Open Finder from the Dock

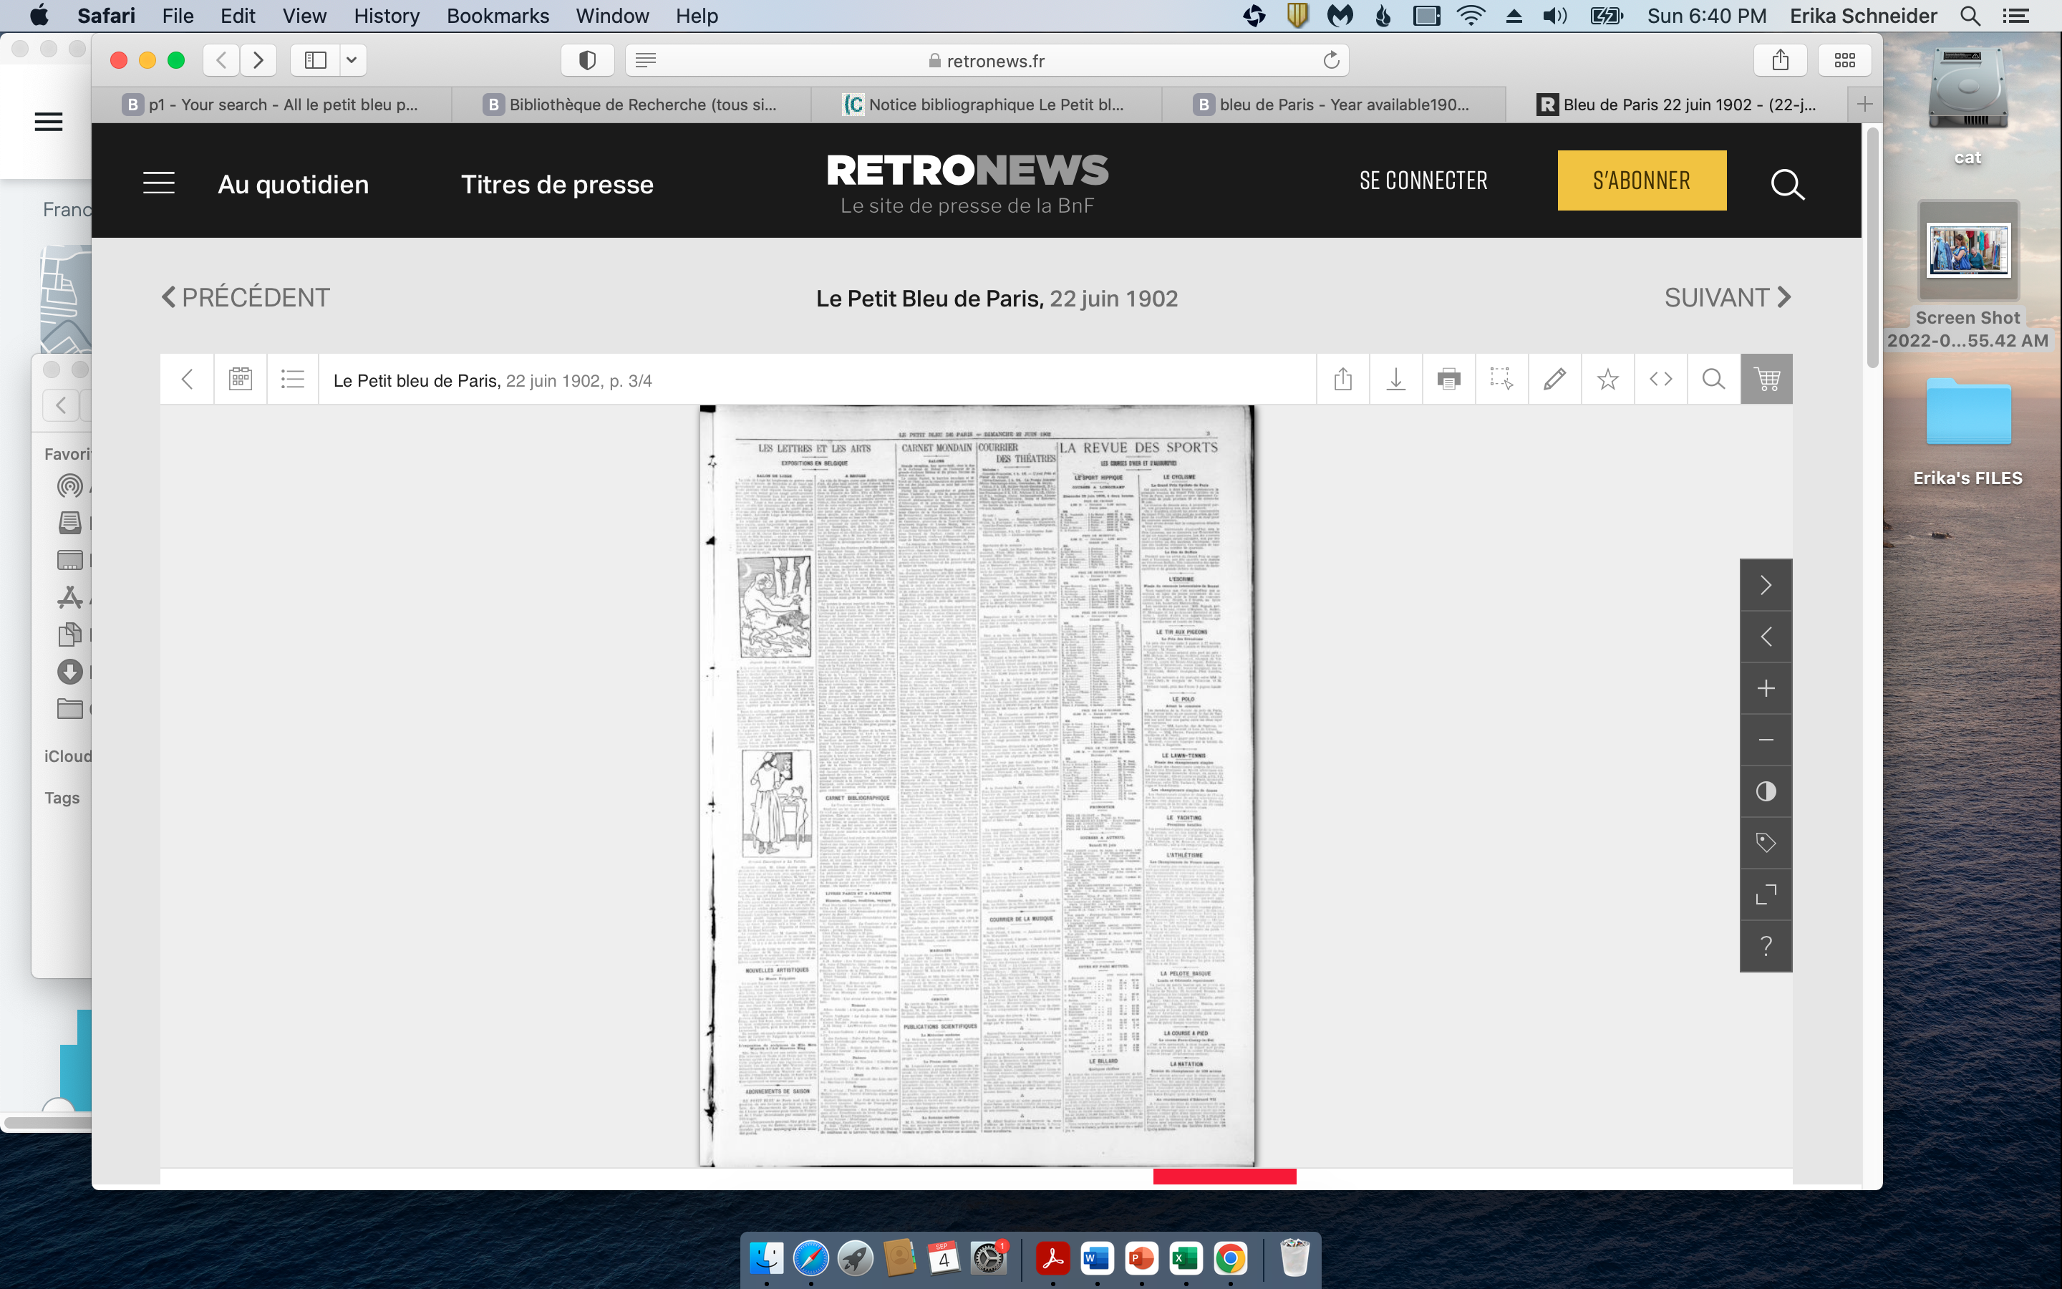pos(766,1258)
